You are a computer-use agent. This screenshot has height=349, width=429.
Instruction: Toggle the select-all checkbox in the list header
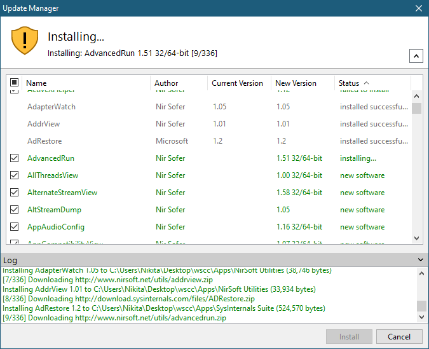[x=14, y=82]
